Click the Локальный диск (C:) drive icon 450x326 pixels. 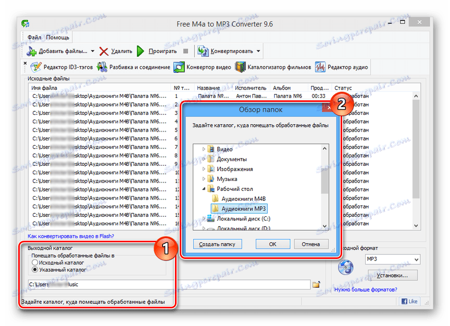coord(211,218)
